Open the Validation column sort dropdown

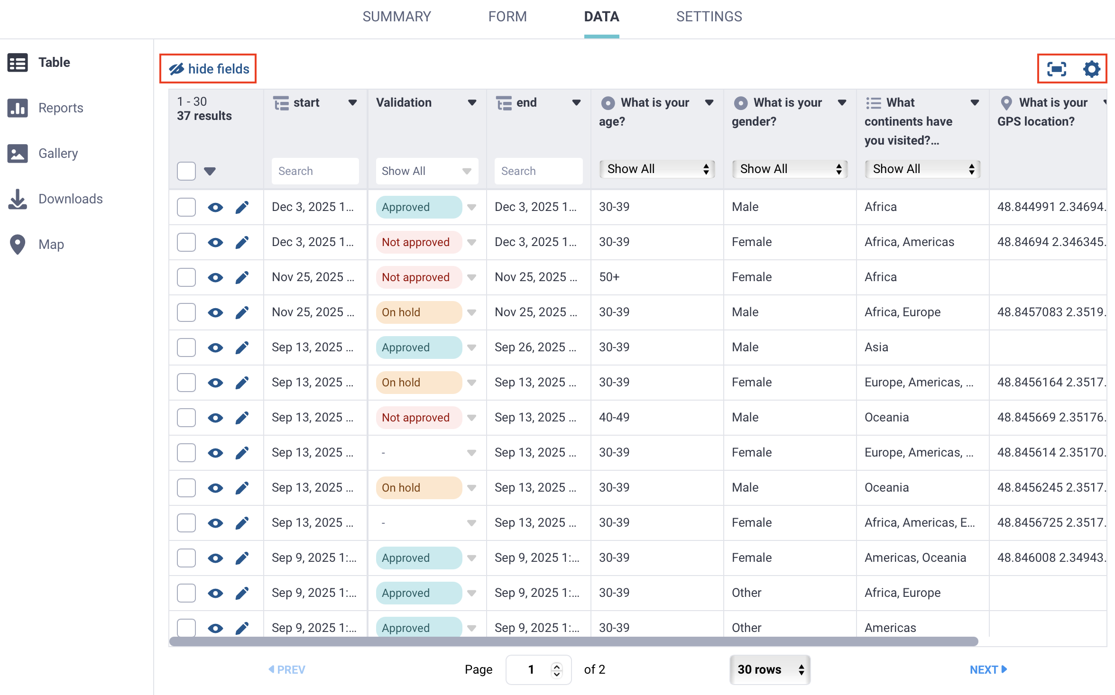(x=472, y=102)
